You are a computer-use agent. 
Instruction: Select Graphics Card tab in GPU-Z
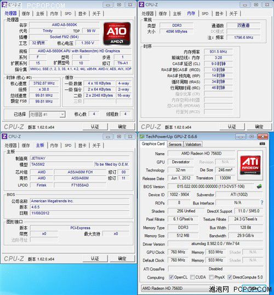(x=153, y=144)
